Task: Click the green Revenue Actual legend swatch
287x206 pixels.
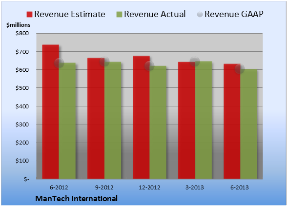Action: [119, 15]
